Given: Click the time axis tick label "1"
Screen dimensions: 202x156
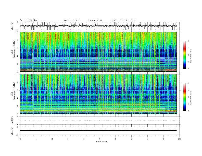Looking at the screenshot, I should (36, 139).
